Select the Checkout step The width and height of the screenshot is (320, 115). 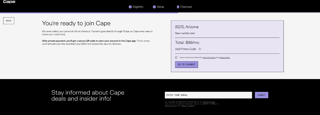tap(184, 7)
